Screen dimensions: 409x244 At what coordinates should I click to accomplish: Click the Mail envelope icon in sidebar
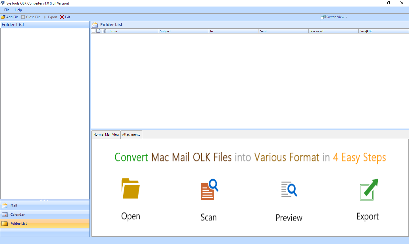[5, 205]
